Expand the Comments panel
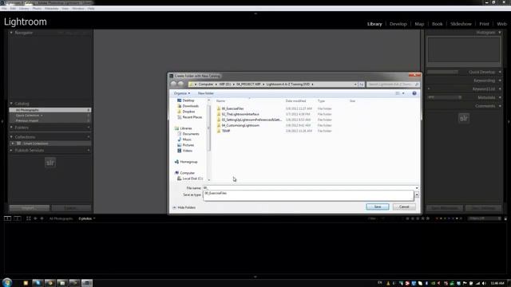 coord(500,106)
